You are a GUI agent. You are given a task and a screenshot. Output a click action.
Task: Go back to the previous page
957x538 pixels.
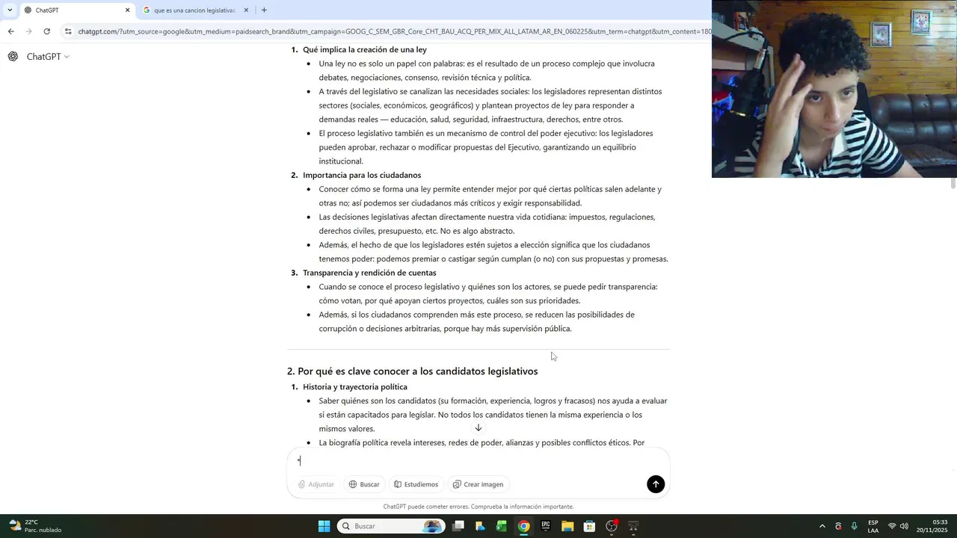[x=10, y=31]
